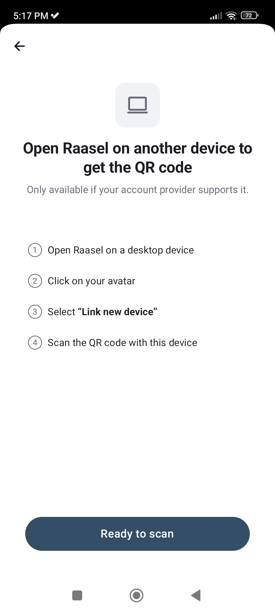Tap "Open Raasel on a desktop device" step
Screen dimensions: 275x612
point(121,250)
